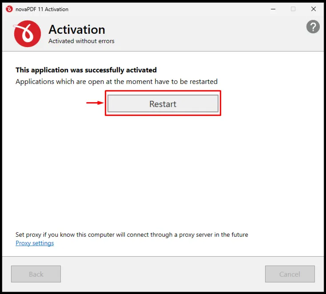Click the empty title bar area
The width and height of the screenshot is (326, 294).
166,9
